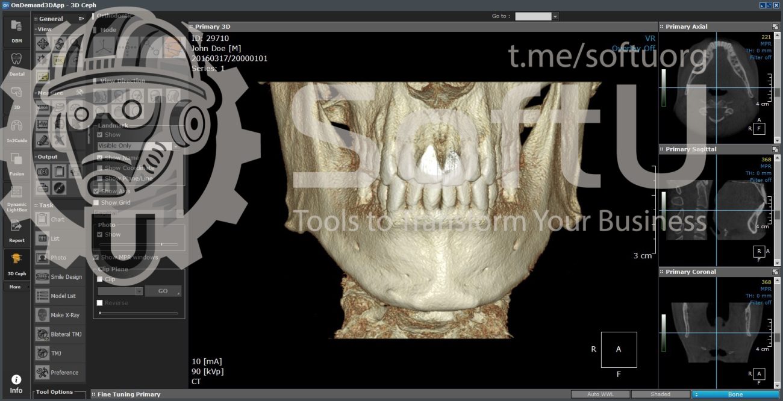Toggle the abc text overlay tool
The image size is (783, 401).
click(x=58, y=60)
